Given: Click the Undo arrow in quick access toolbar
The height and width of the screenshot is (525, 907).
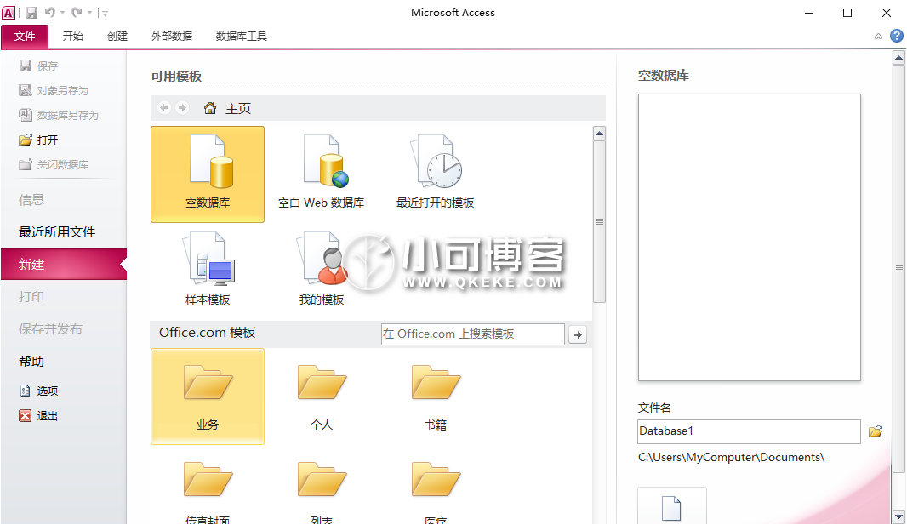Looking at the screenshot, I should (50, 12).
